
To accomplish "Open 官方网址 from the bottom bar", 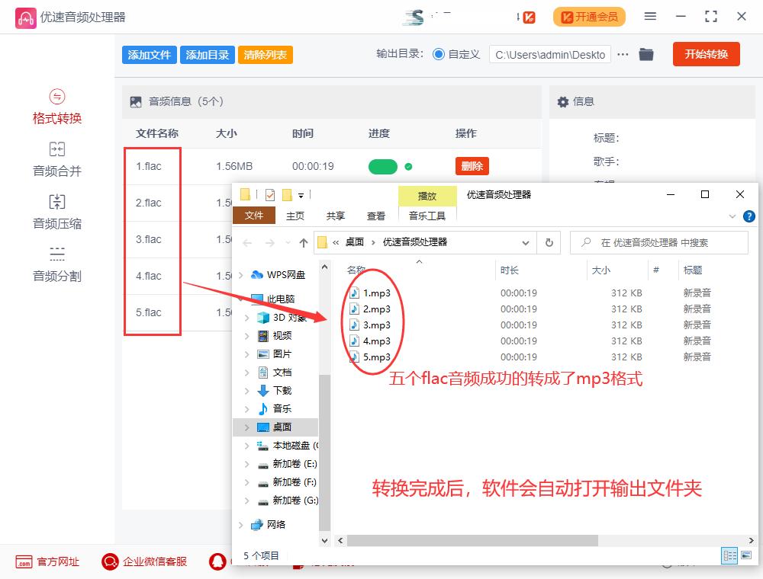I will 46,561.
